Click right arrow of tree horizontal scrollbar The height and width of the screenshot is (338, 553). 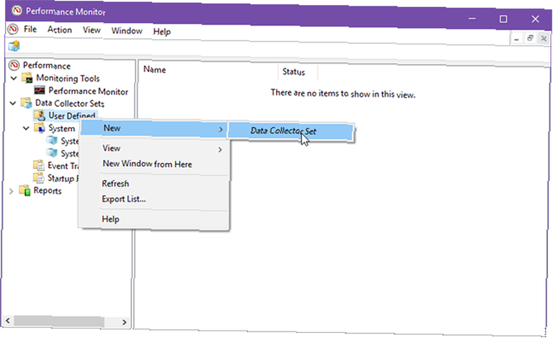pos(124,322)
